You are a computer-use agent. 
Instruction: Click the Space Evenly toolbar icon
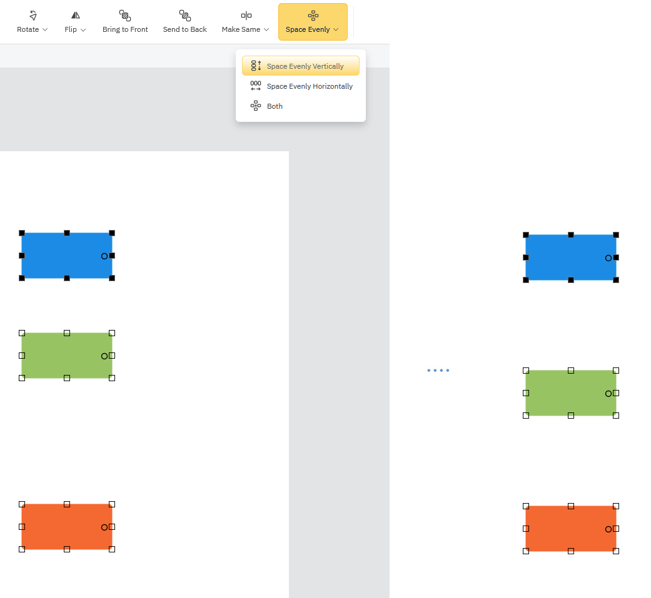313,16
